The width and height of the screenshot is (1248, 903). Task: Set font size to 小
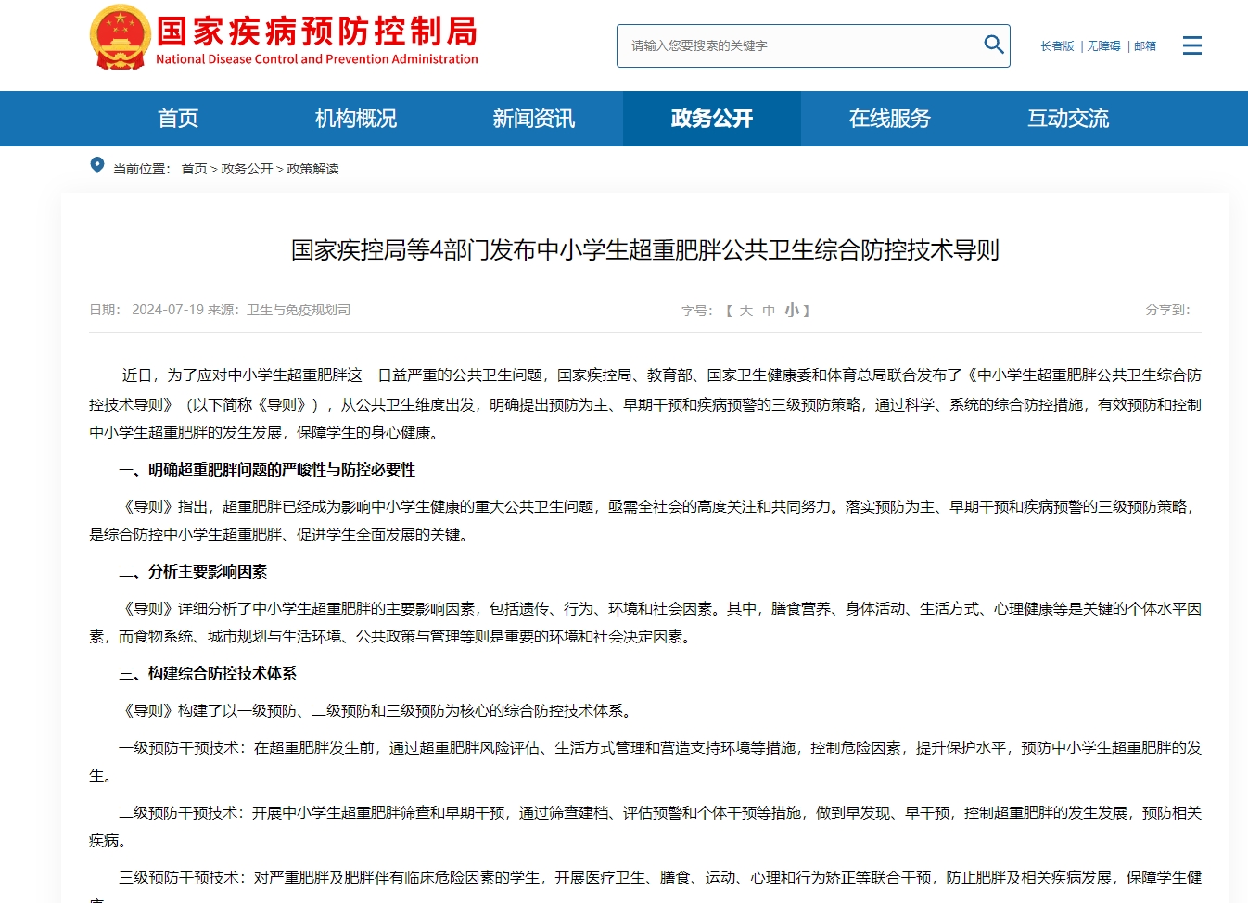coord(792,311)
